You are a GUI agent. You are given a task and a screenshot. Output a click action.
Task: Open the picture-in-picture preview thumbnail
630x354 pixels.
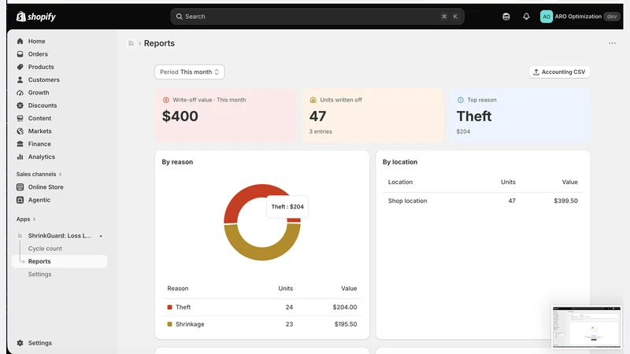click(x=587, y=327)
